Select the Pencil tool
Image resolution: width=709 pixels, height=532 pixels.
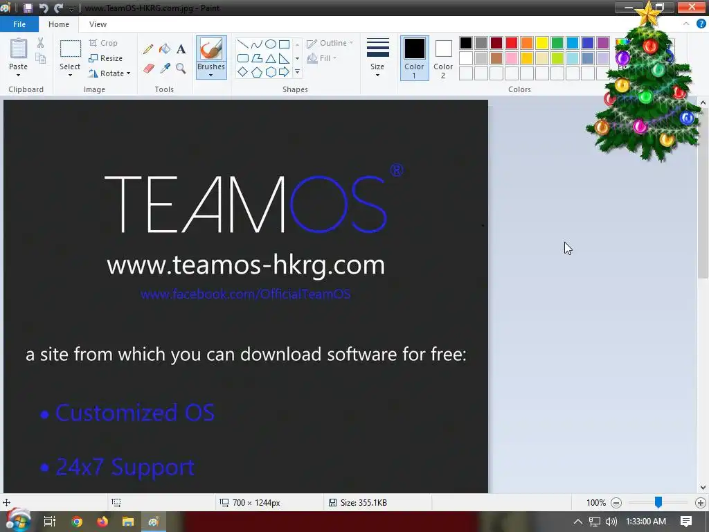pos(148,49)
